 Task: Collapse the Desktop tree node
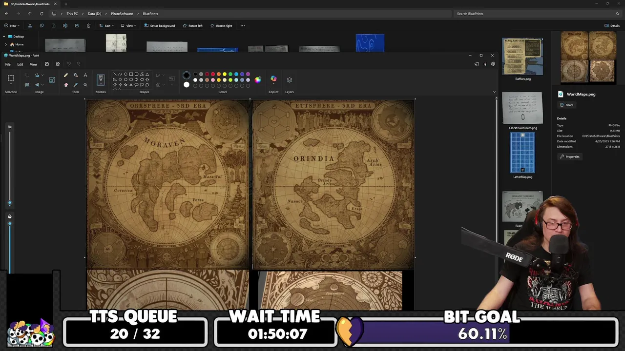4,37
